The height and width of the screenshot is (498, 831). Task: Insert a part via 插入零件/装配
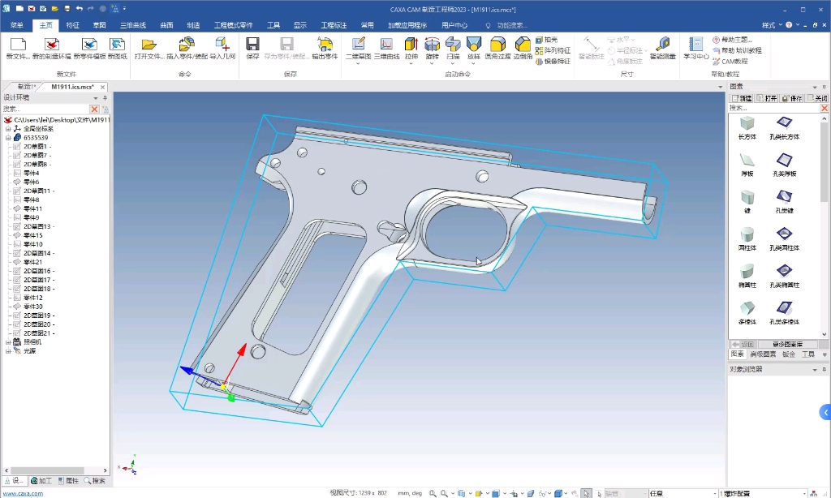(x=187, y=48)
